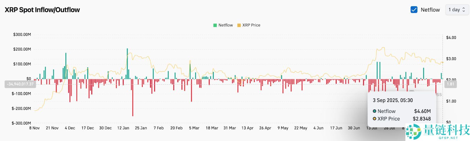Click the 1.81 price badge on right axis
Viewport: 470px width, 141px height.
tap(450, 84)
